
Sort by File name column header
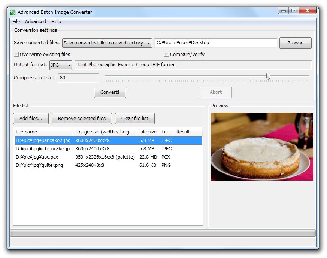click(43, 132)
